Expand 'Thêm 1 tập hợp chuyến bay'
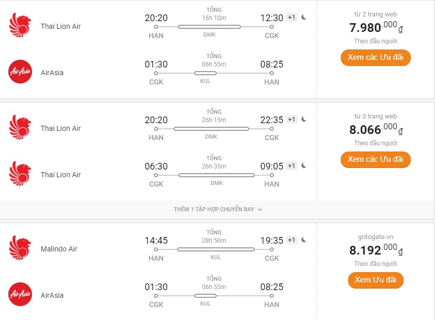This screenshot has height=320, width=435. pos(218,209)
